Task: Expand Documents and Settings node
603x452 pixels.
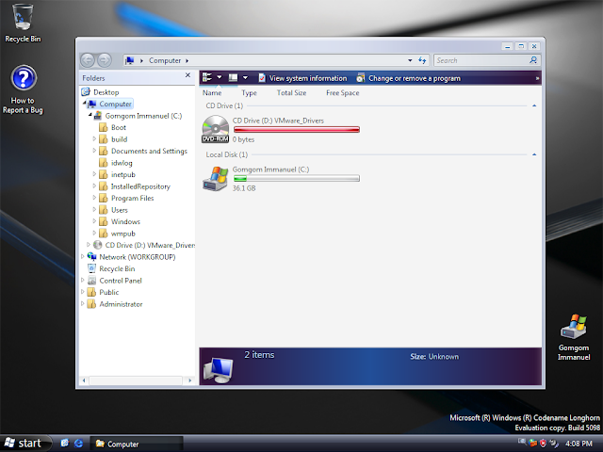Action: pos(94,151)
